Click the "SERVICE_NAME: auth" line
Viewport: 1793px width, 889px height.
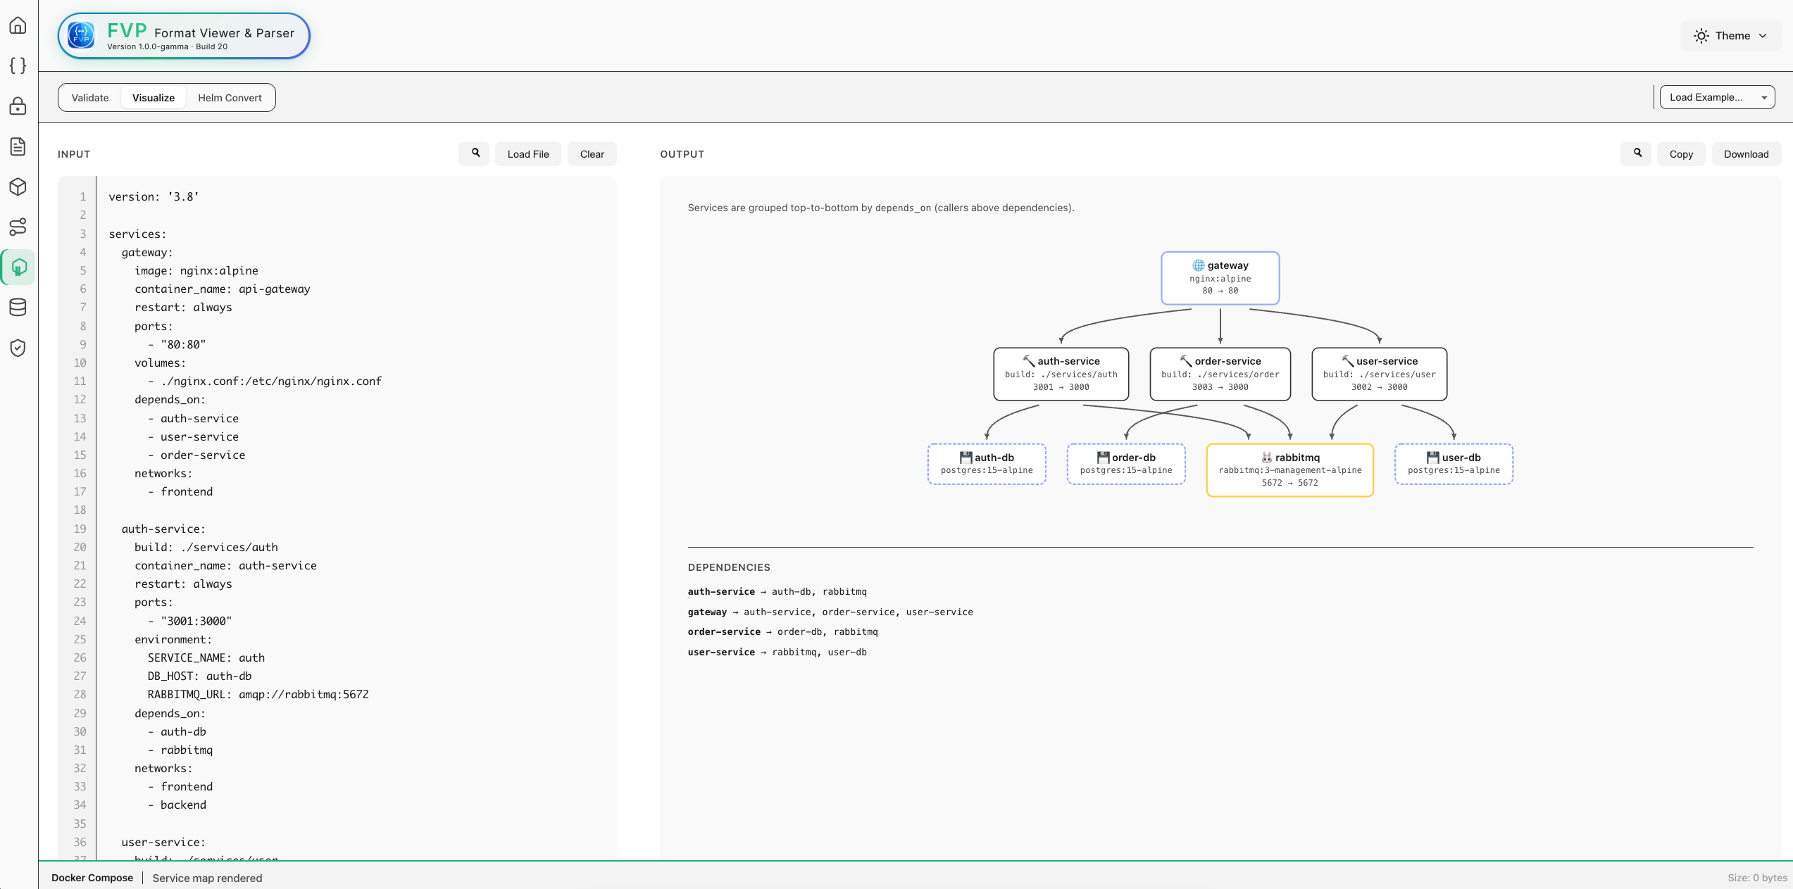[206, 658]
